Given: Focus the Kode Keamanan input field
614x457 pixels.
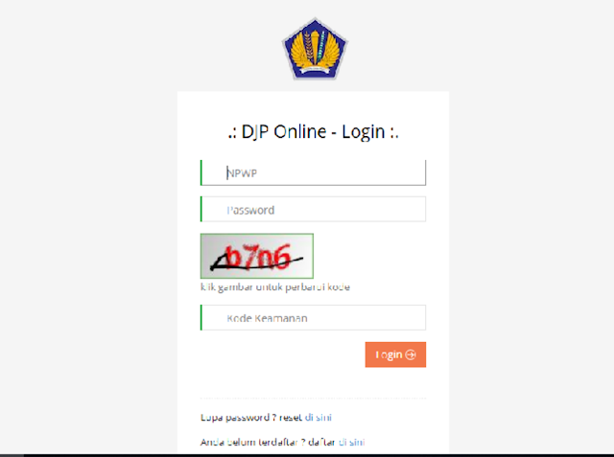Looking at the screenshot, I should click(313, 317).
